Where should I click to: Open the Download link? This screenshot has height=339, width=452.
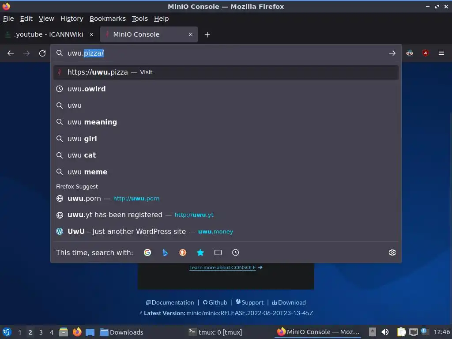[x=289, y=302]
